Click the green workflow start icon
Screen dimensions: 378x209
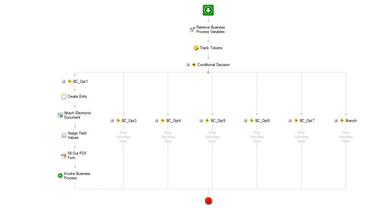click(x=208, y=10)
